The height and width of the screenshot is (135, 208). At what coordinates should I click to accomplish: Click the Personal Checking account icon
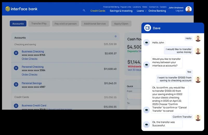(x=16, y=68)
